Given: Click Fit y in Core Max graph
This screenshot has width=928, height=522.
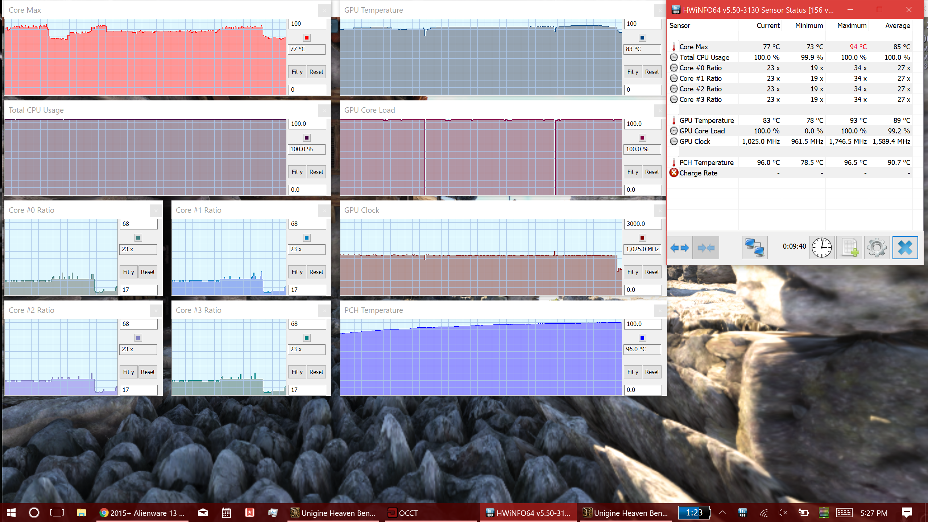Looking at the screenshot, I should [297, 72].
